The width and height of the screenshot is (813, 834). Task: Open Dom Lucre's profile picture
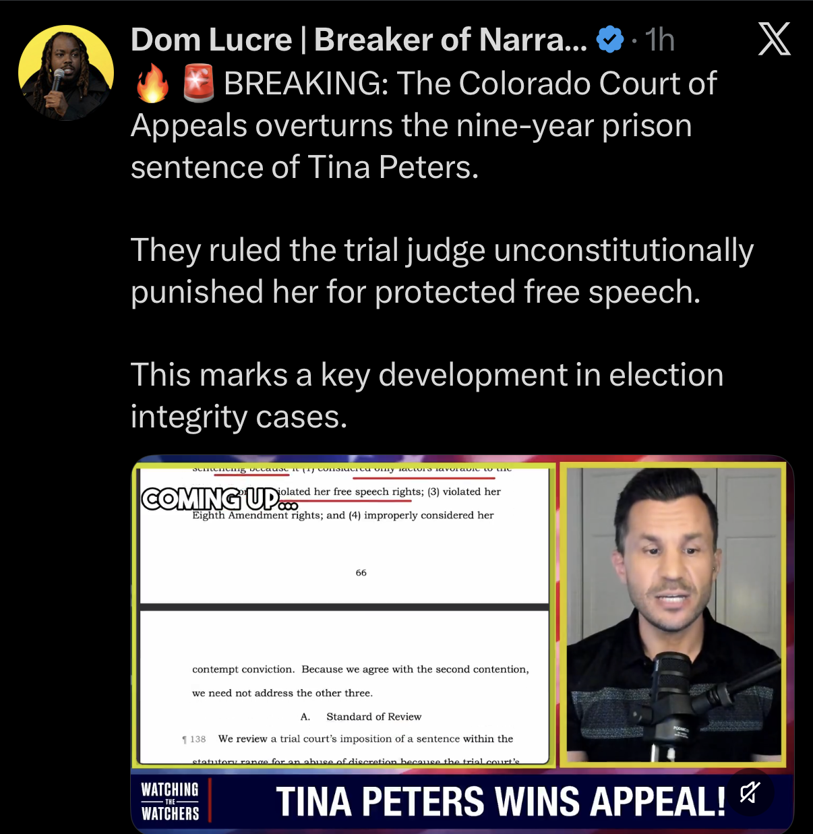coord(65,73)
